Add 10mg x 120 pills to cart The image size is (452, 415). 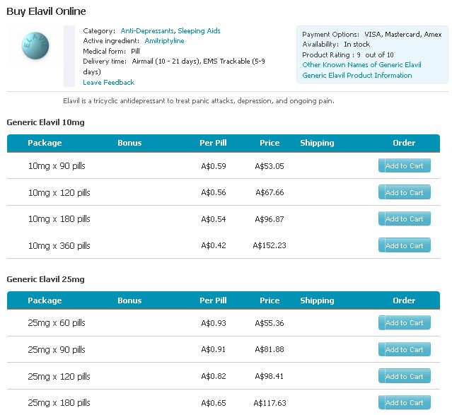coord(405,192)
